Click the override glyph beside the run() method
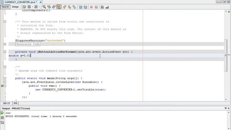Screen dimensions: 231x130 [x=2, y=86]
